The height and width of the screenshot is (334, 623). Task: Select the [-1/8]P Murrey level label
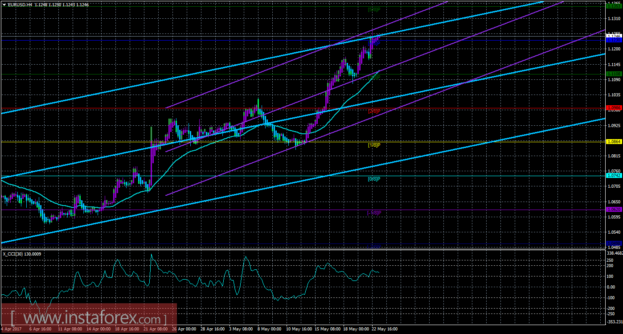(373, 213)
